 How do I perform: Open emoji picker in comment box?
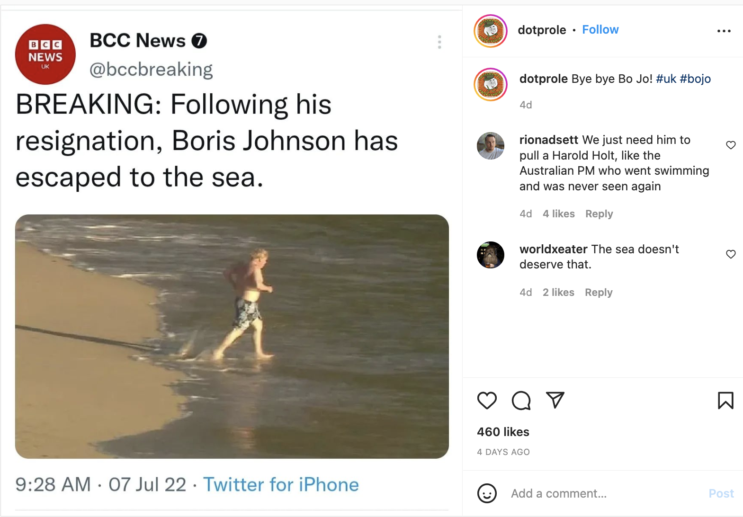point(487,493)
